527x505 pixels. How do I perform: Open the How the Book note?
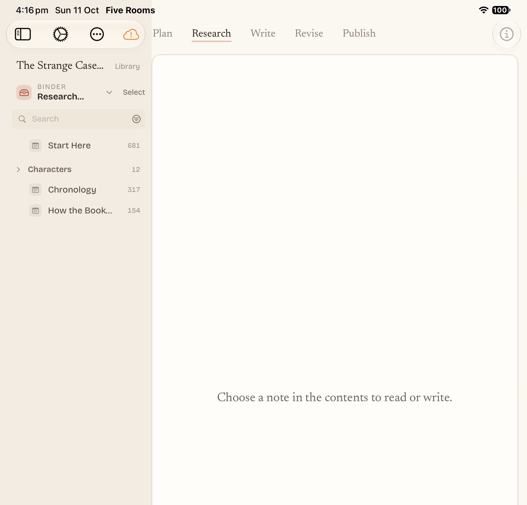coord(78,211)
